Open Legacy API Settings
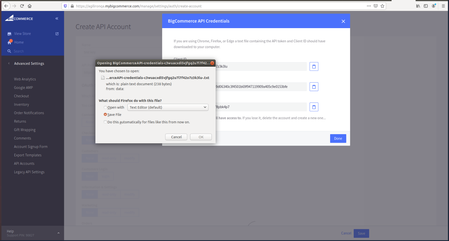The width and height of the screenshot is (449, 241). click(x=29, y=172)
